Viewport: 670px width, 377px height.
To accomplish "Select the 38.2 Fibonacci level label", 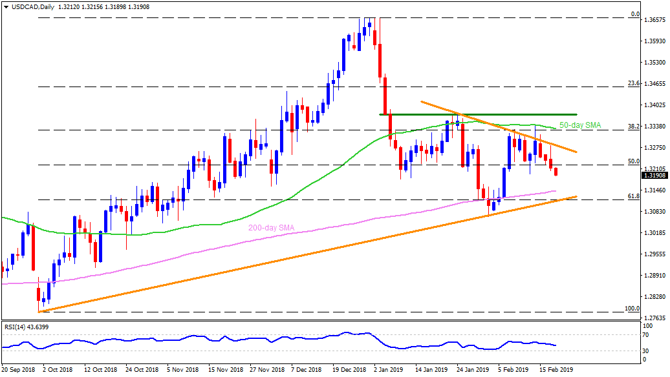I will tap(634, 127).
